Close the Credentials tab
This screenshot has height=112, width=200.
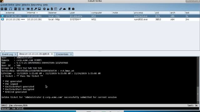click(71, 54)
